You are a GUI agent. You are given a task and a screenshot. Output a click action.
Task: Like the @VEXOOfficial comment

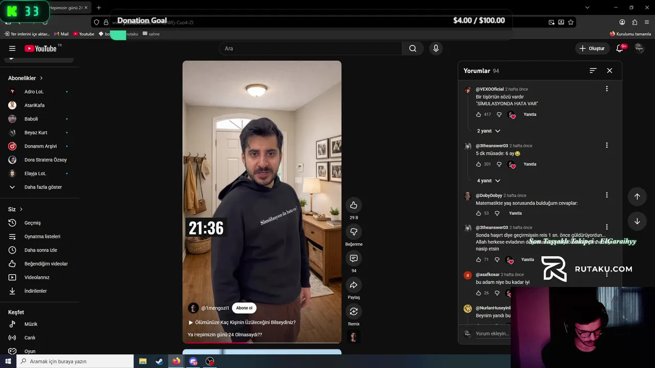tap(478, 114)
